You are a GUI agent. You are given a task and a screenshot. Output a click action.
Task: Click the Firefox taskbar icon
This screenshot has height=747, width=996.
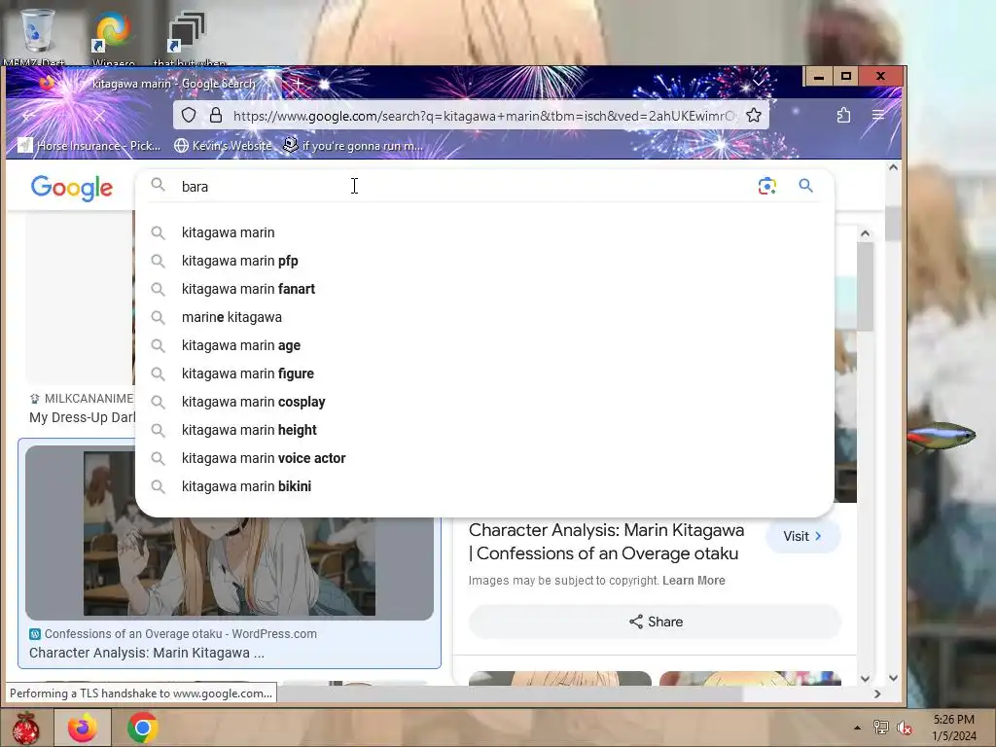84,728
